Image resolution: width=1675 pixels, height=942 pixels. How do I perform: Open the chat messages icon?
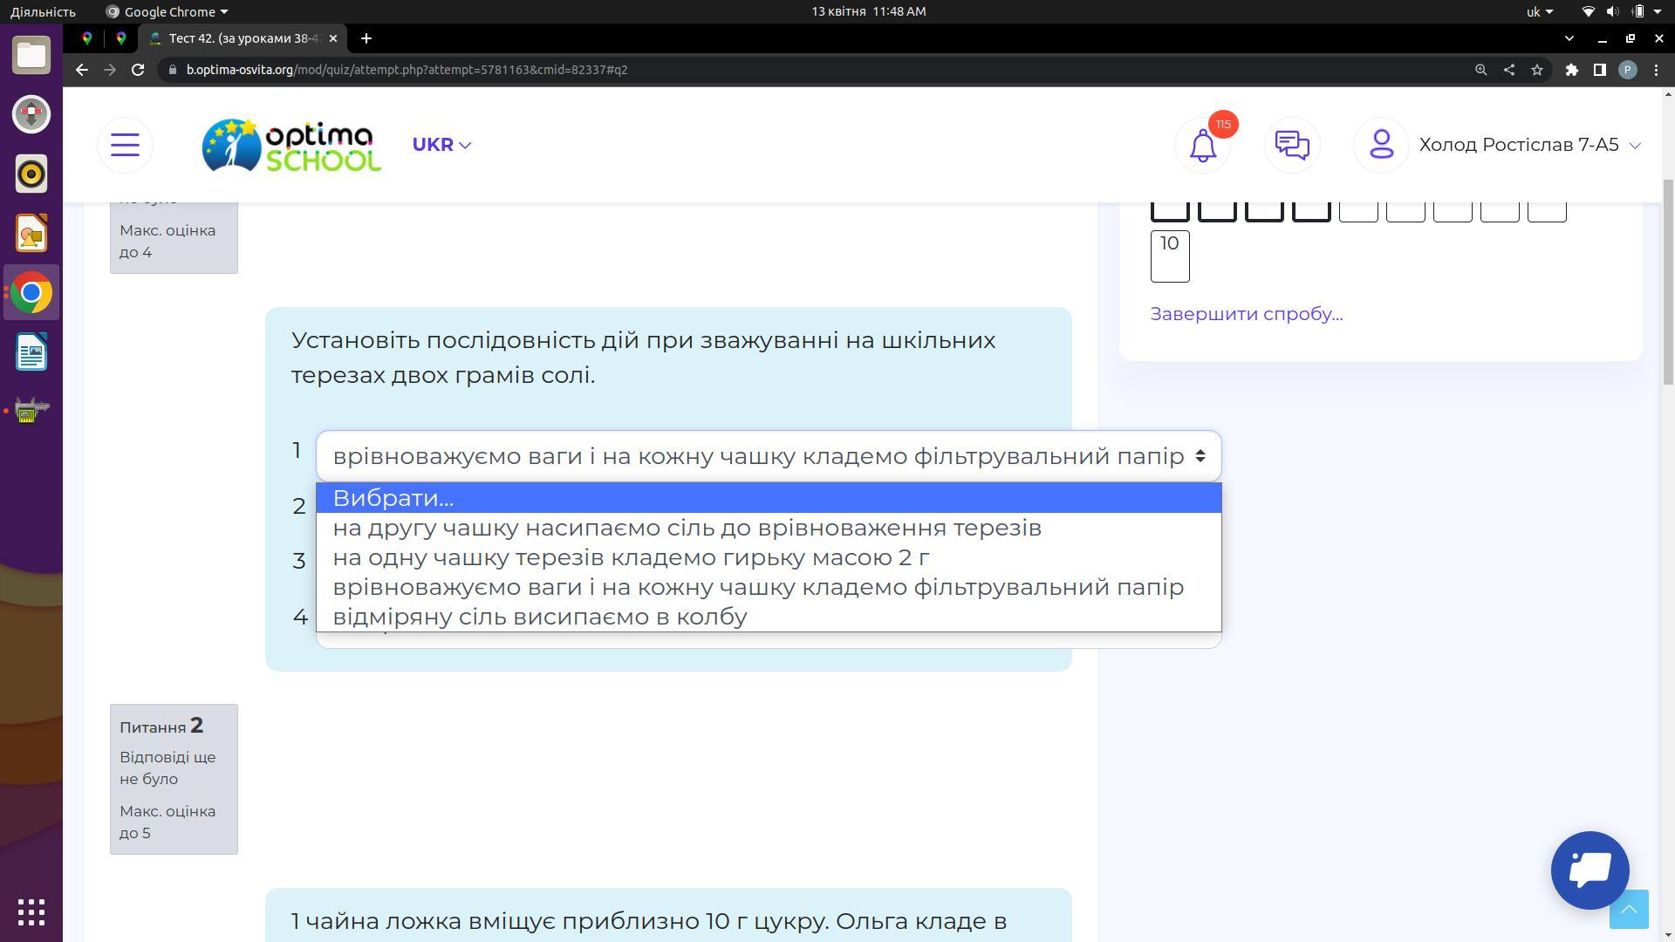pyautogui.click(x=1292, y=145)
